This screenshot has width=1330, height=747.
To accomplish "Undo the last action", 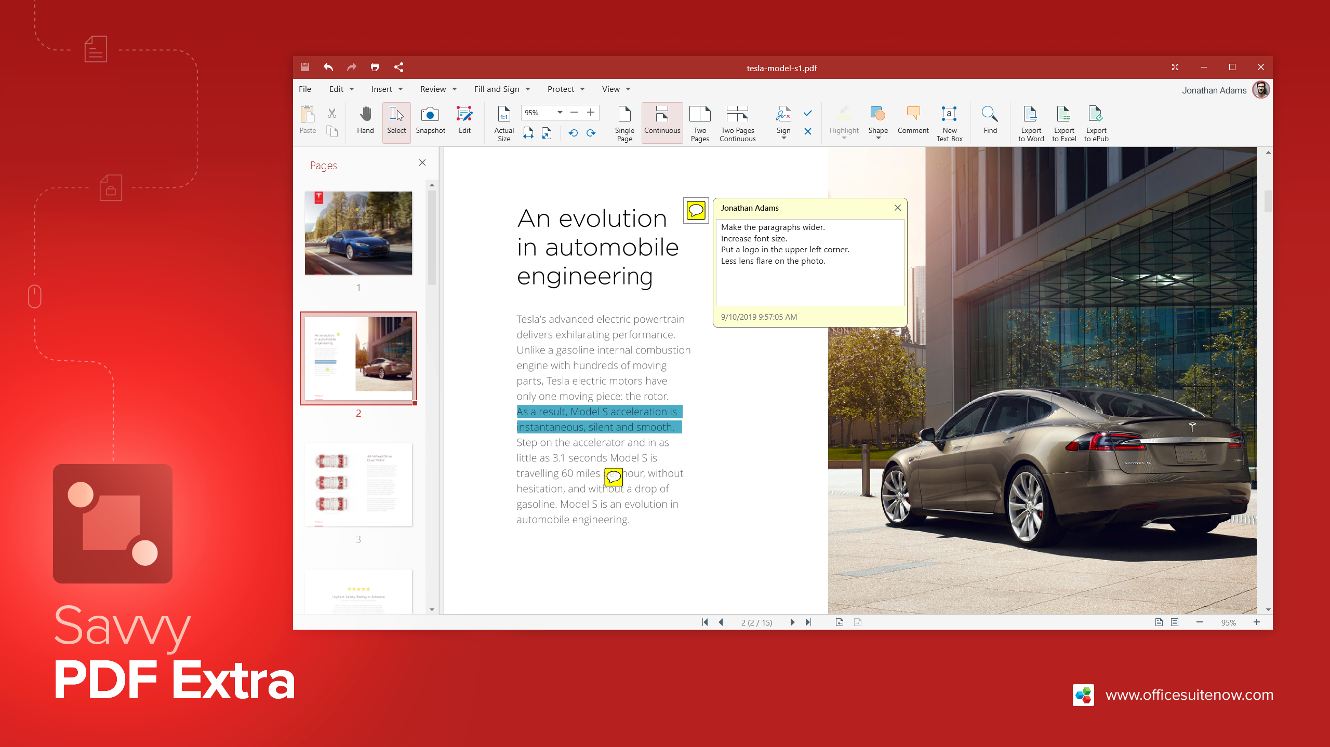I will (328, 67).
